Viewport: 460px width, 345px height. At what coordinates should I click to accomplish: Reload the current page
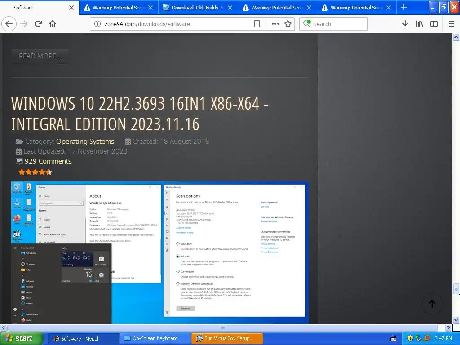coord(38,24)
